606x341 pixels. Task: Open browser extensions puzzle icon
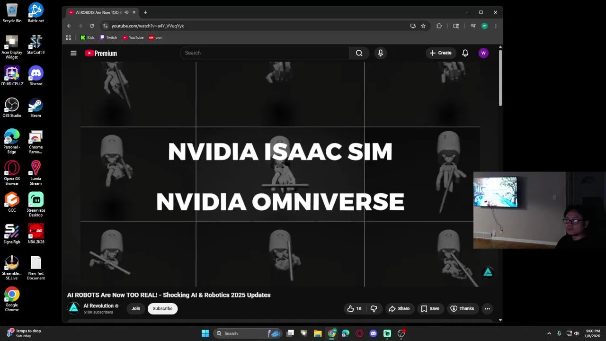pos(439,26)
